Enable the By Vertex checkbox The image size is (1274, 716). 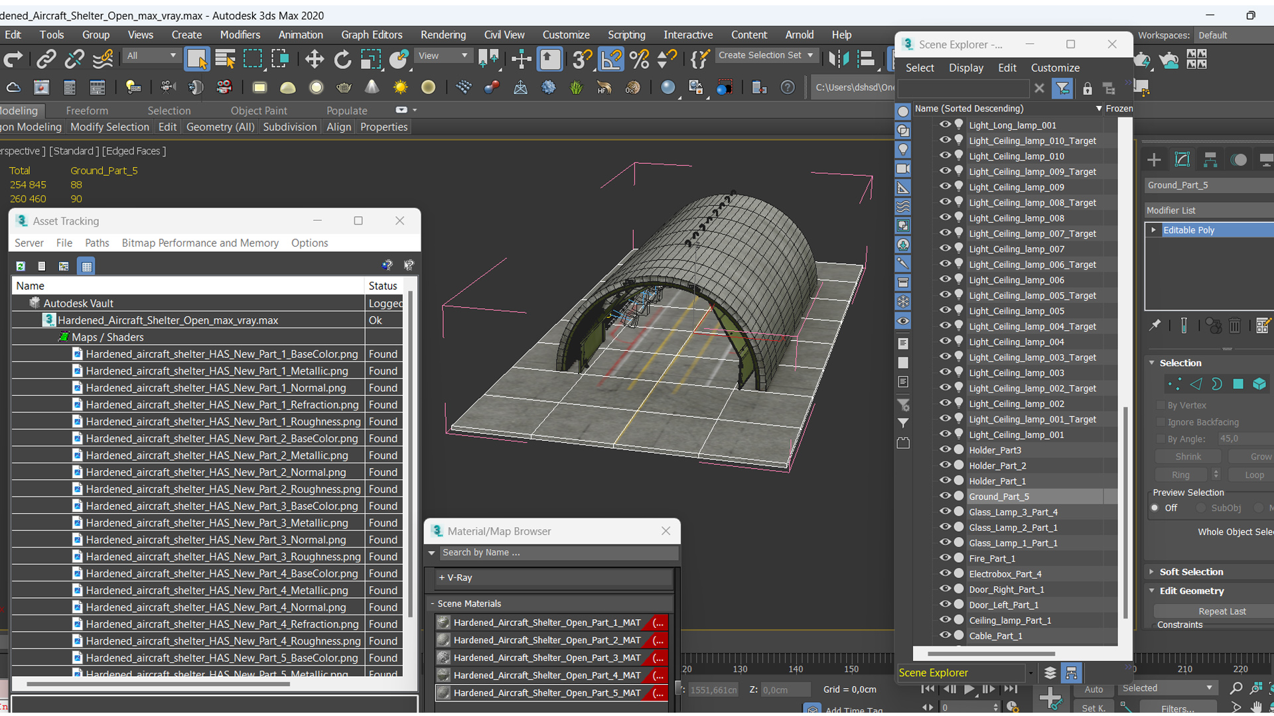click(x=1161, y=405)
